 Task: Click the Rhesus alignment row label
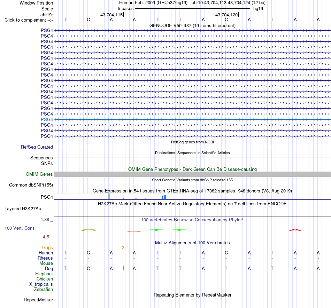tap(45, 258)
